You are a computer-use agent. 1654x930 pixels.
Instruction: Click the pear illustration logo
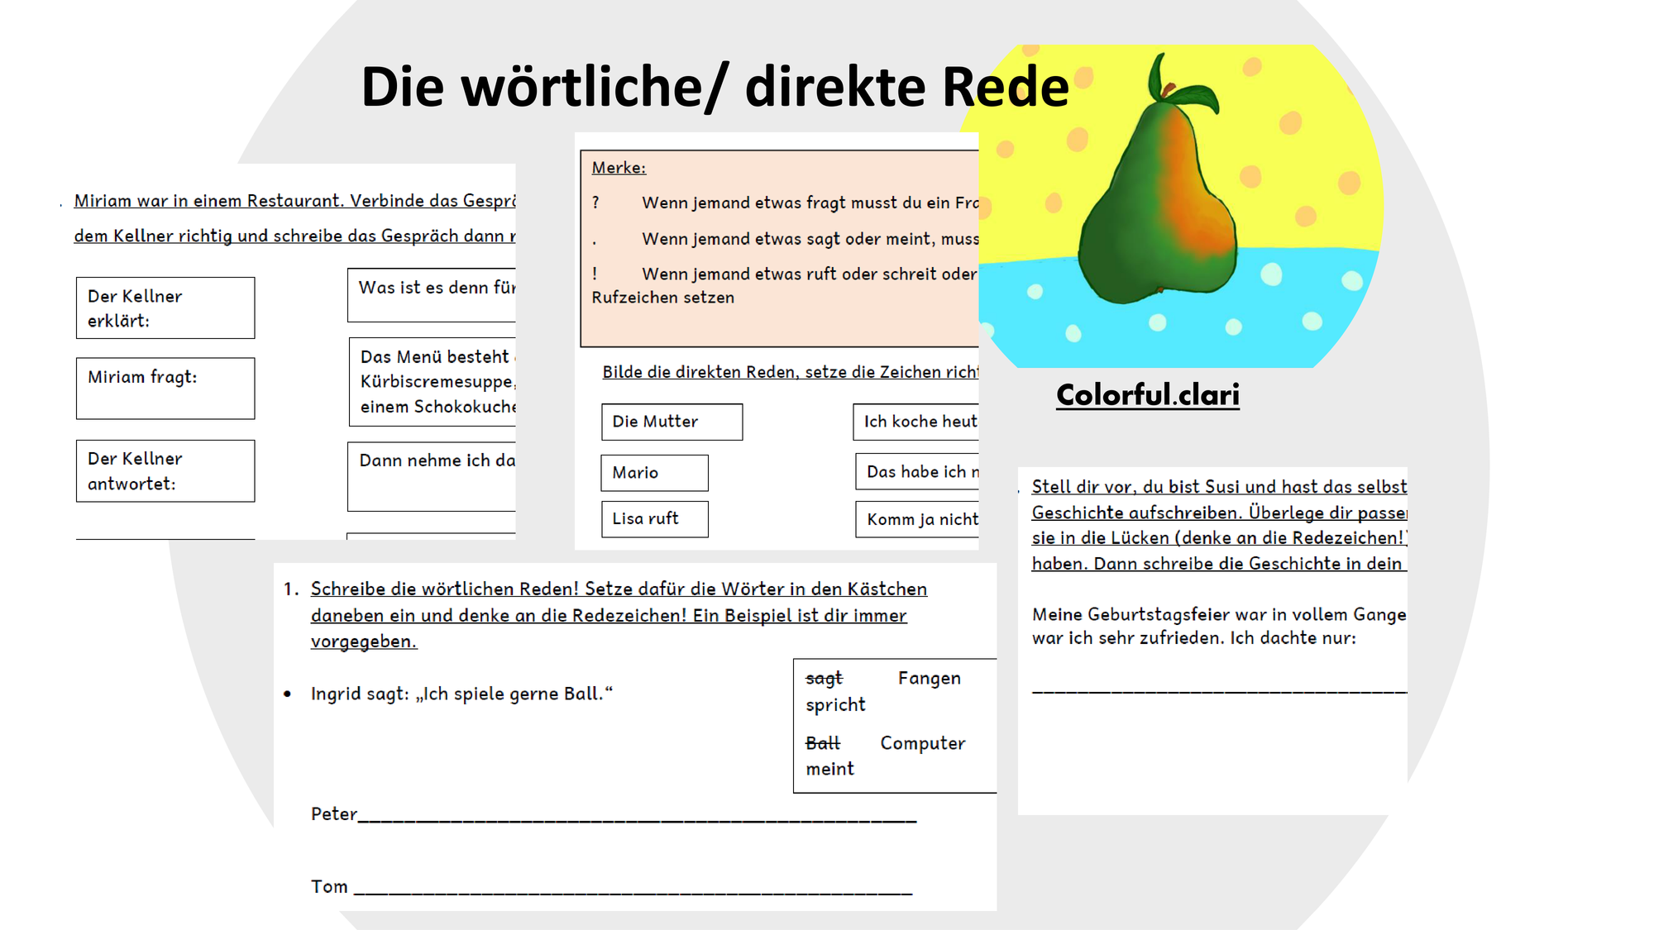[x=1180, y=206]
